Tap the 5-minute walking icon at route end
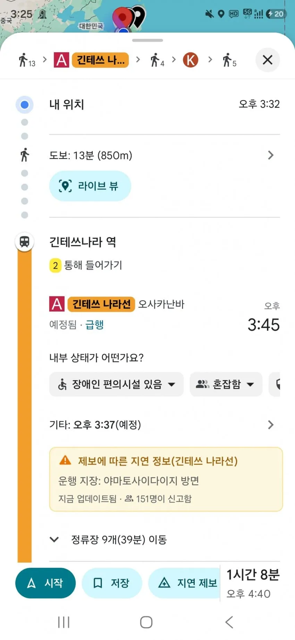This screenshot has height=640, width=295. tap(229, 60)
